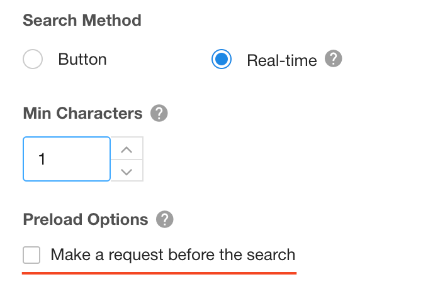The width and height of the screenshot is (428, 294).
Task: Focus the Min Characters number field
Action: tap(67, 159)
